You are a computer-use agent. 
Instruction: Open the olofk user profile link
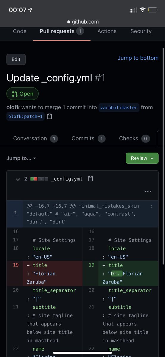(13, 107)
